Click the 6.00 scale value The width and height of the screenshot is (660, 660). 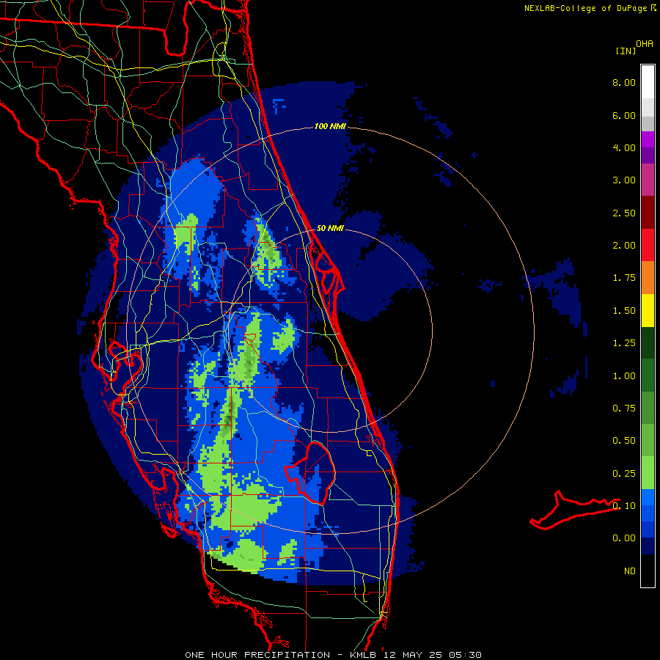coord(624,115)
